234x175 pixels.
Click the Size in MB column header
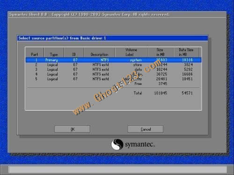tap(161, 52)
